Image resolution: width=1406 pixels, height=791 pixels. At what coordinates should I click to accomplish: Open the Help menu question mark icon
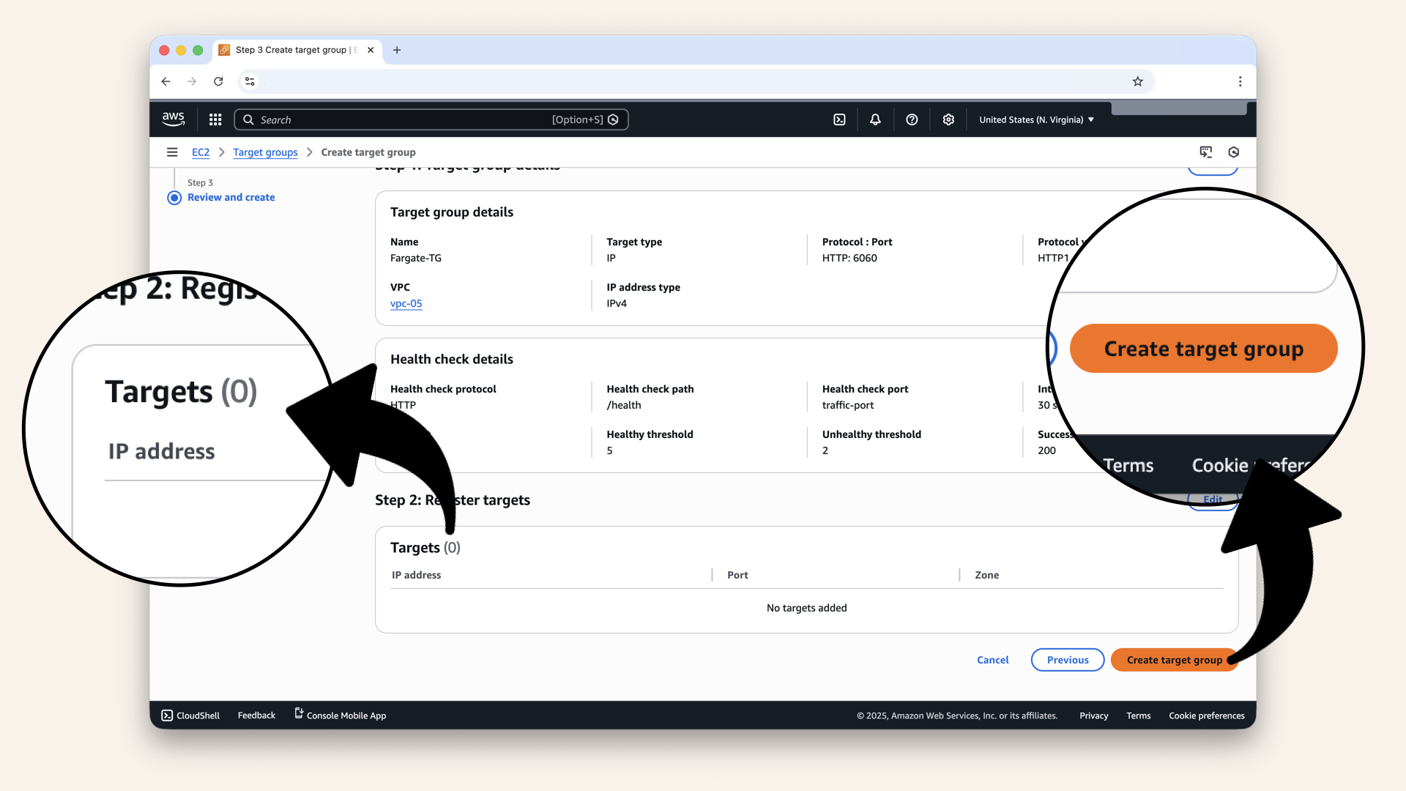coord(912,119)
